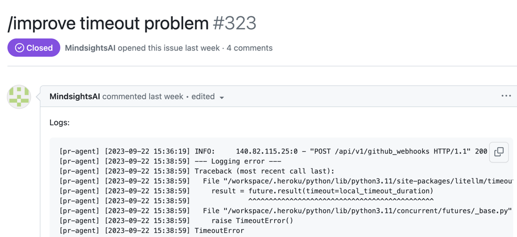Click the 'Logs:' label in comment
This screenshot has height=237, width=517.
(x=60, y=123)
